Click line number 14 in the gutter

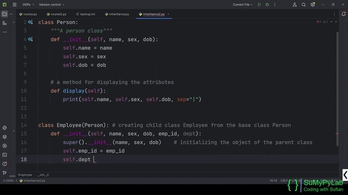tap(24, 125)
